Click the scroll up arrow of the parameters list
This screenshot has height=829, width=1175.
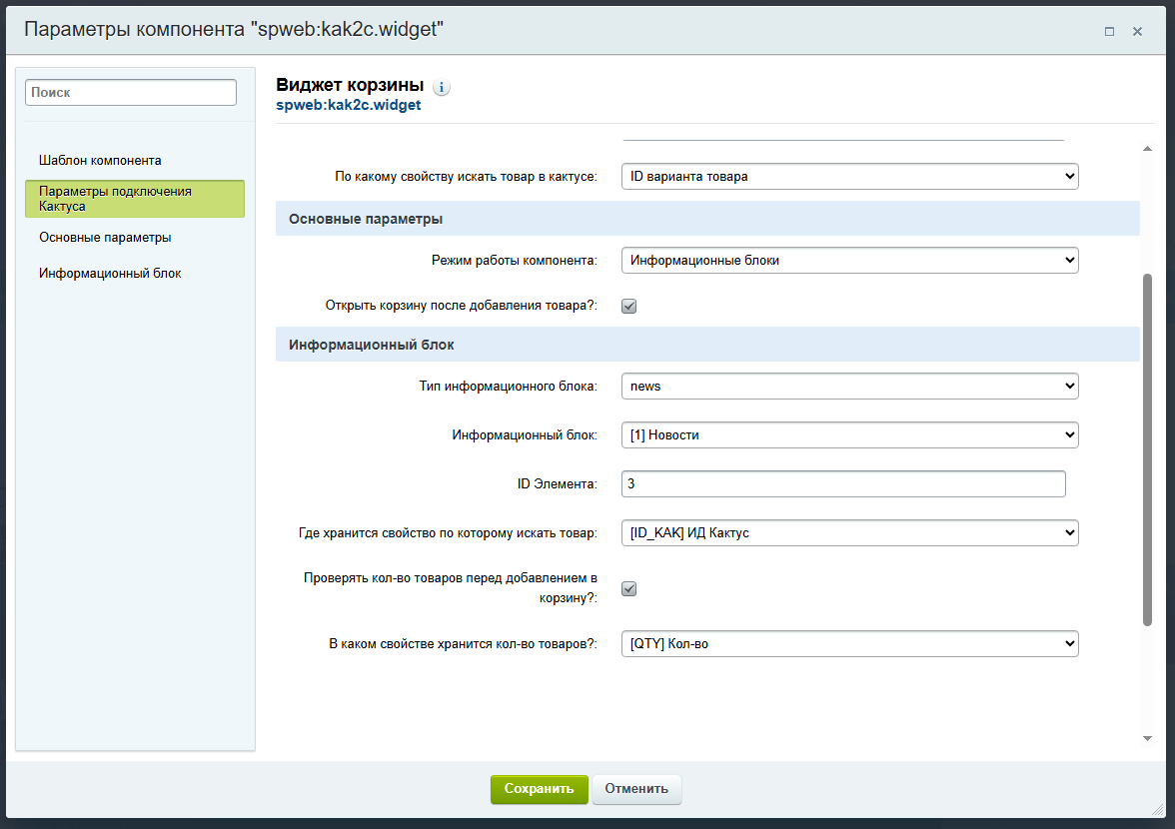1147,148
